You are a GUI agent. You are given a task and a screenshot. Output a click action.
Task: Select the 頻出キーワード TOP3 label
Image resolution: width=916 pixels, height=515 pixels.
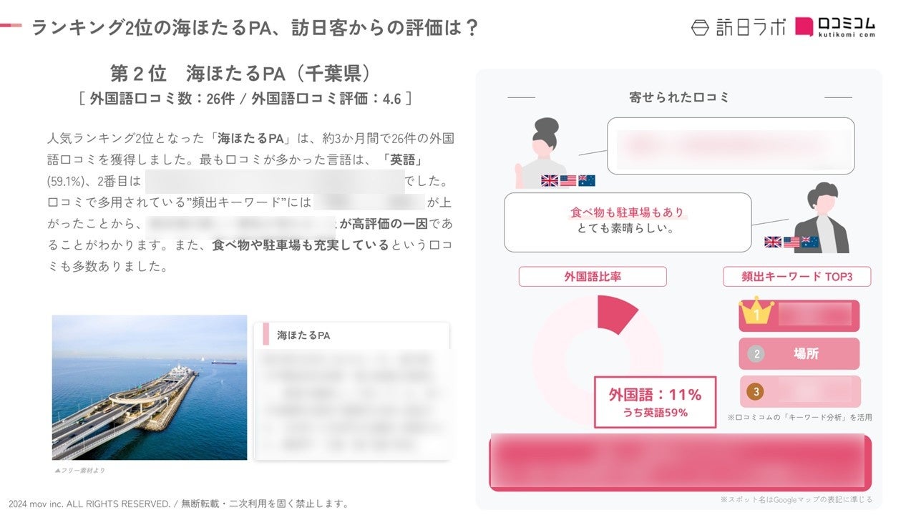797,277
